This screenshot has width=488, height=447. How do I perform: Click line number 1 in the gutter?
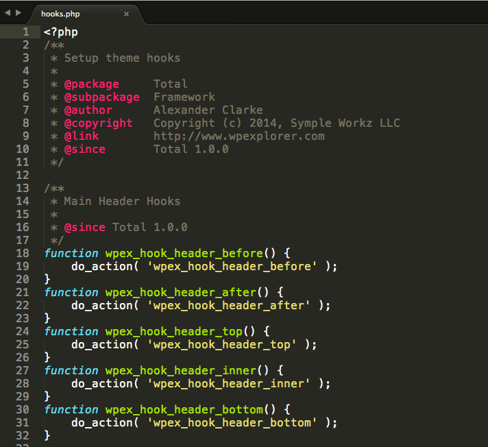(26, 32)
